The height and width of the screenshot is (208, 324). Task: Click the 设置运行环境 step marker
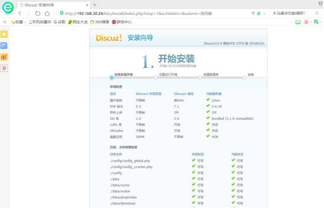155,78
